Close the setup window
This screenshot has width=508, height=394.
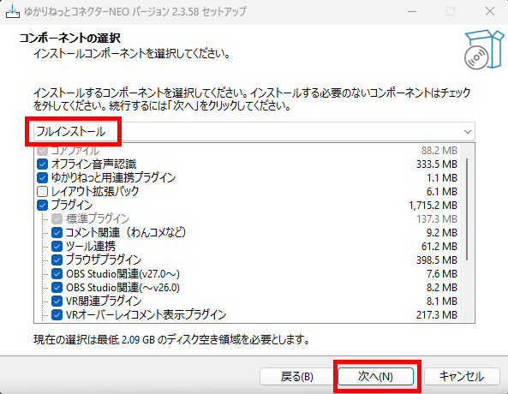point(490,11)
